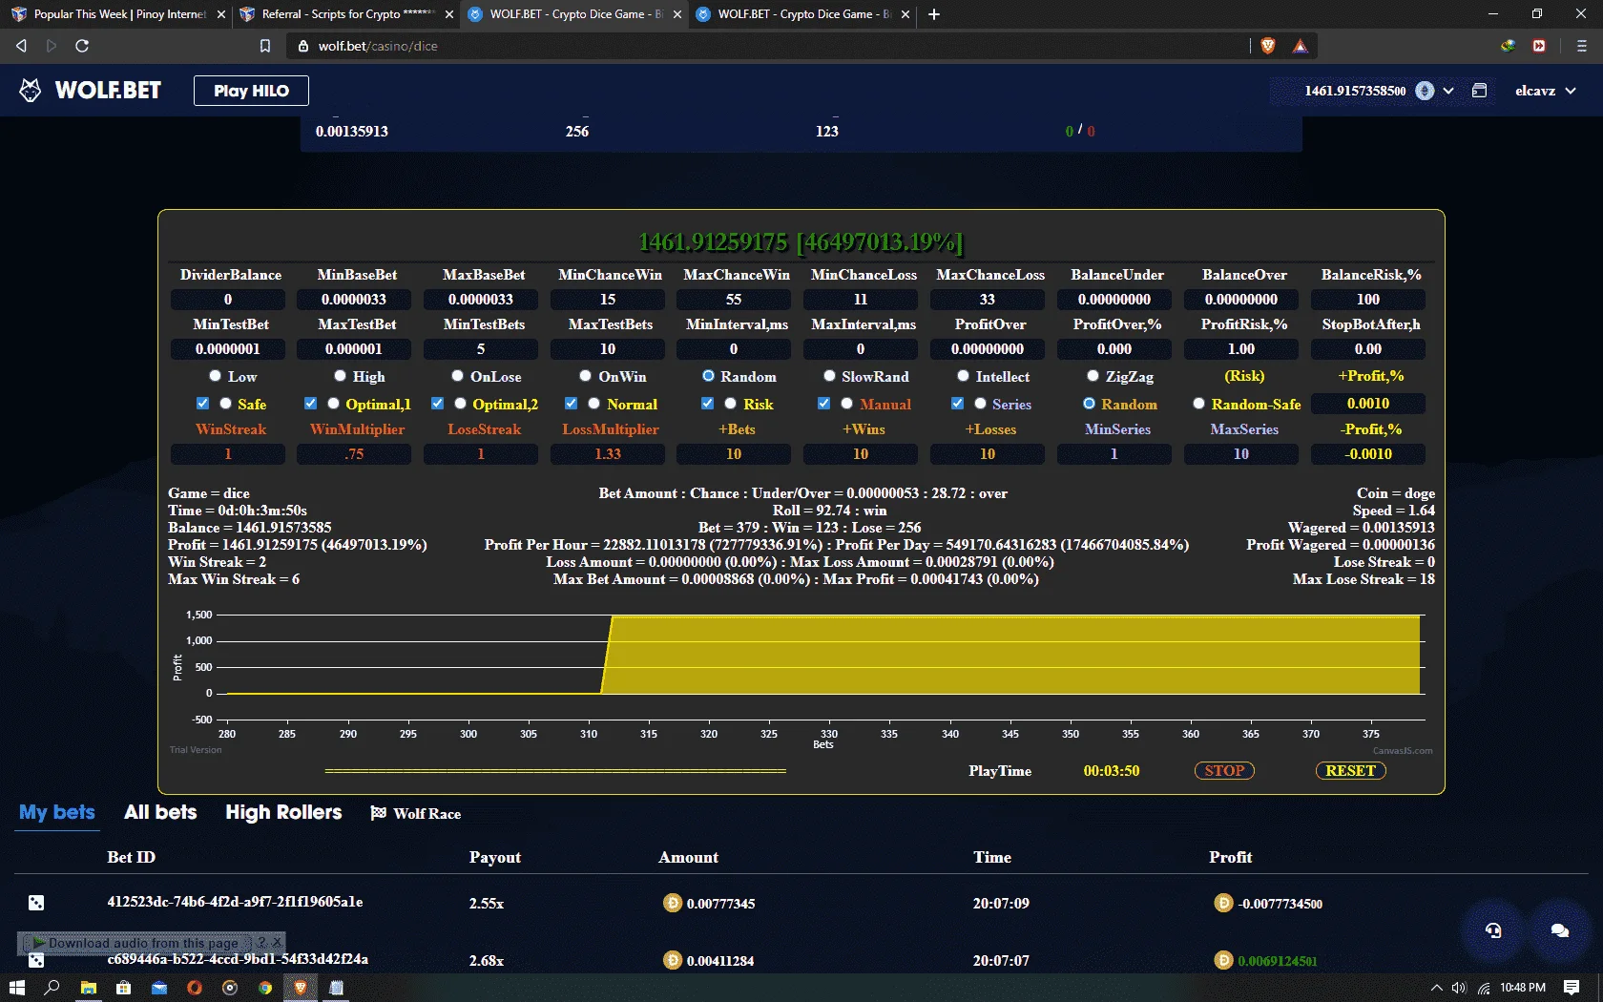1603x1002 pixels.
Task: Open new browser tab
Action: (x=934, y=14)
